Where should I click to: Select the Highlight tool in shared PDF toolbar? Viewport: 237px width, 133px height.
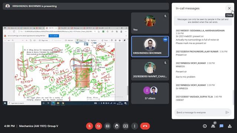(92, 40)
